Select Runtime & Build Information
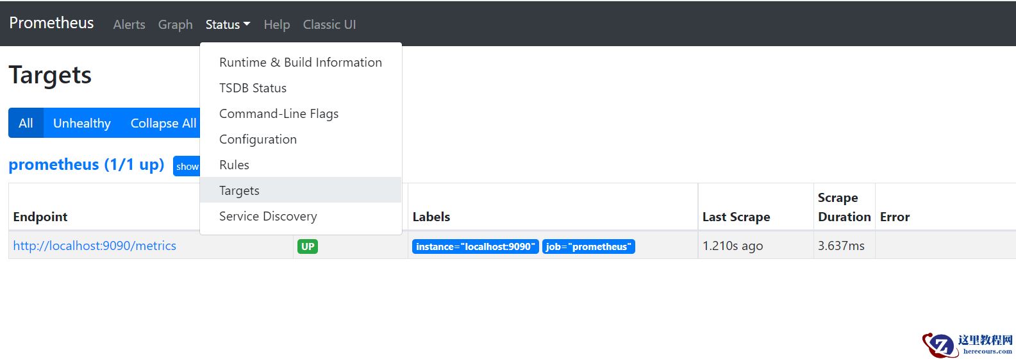This screenshot has width=1016, height=359. pos(300,62)
